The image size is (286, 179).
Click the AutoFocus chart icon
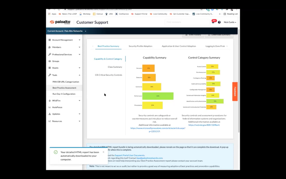(x=50, y=107)
